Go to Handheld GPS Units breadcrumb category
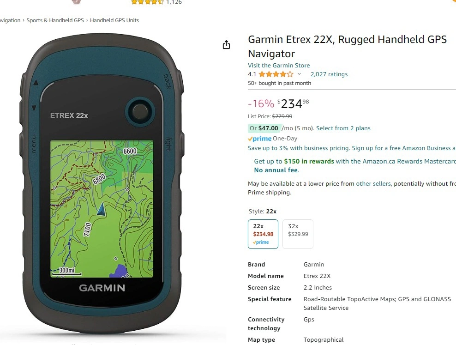The width and height of the screenshot is (456, 345). pyautogui.click(x=114, y=20)
